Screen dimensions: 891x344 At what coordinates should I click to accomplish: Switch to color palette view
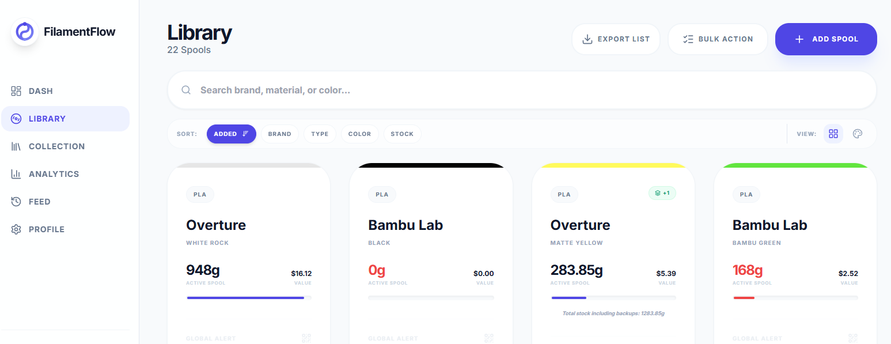[x=858, y=134]
